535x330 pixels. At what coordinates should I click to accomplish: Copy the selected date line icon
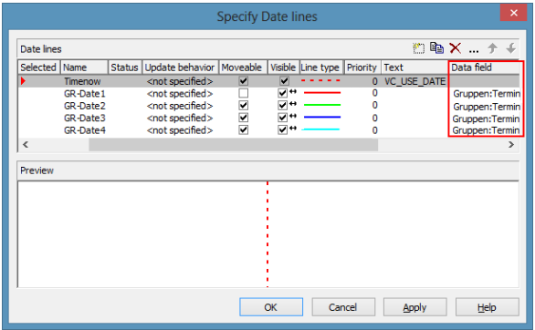coord(436,48)
